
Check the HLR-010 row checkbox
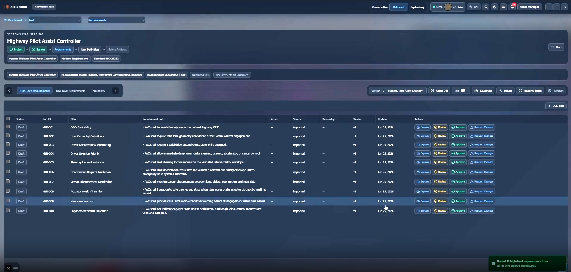tap(8, 210)
